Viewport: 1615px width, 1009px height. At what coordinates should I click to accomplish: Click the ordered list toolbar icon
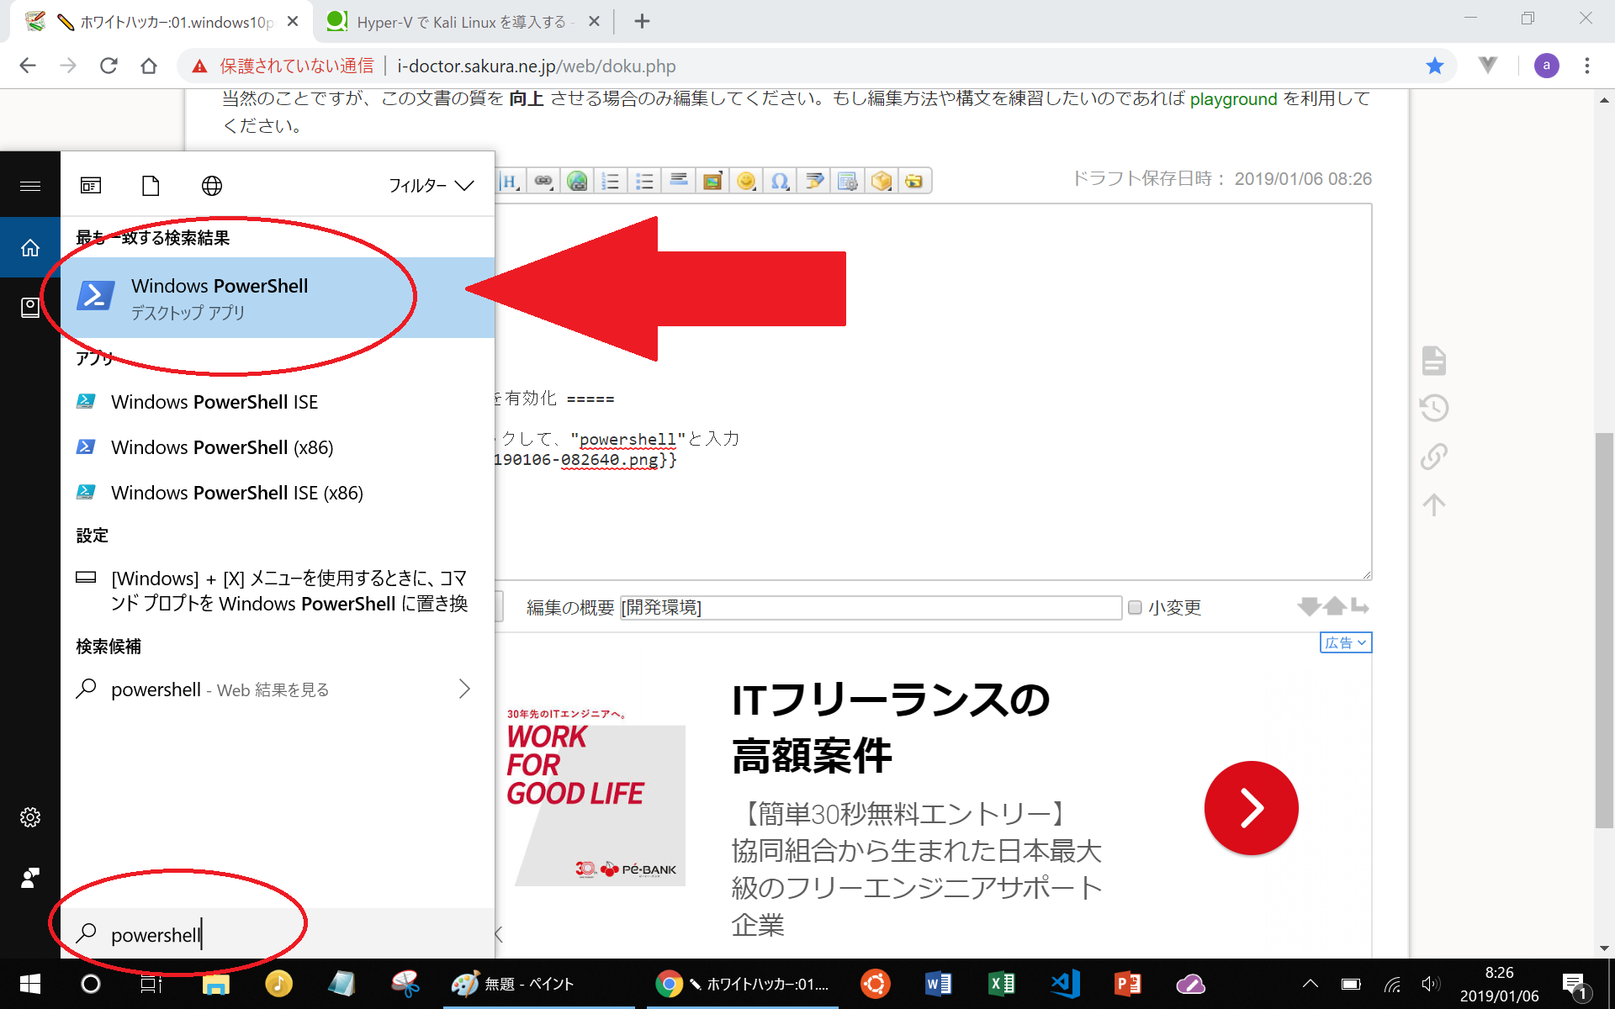611,181
